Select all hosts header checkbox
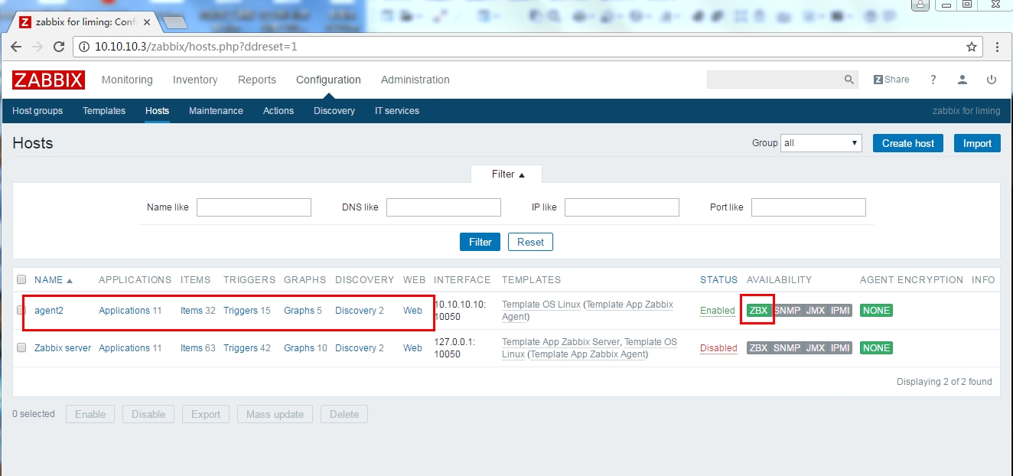 click(x=21, y=280)
